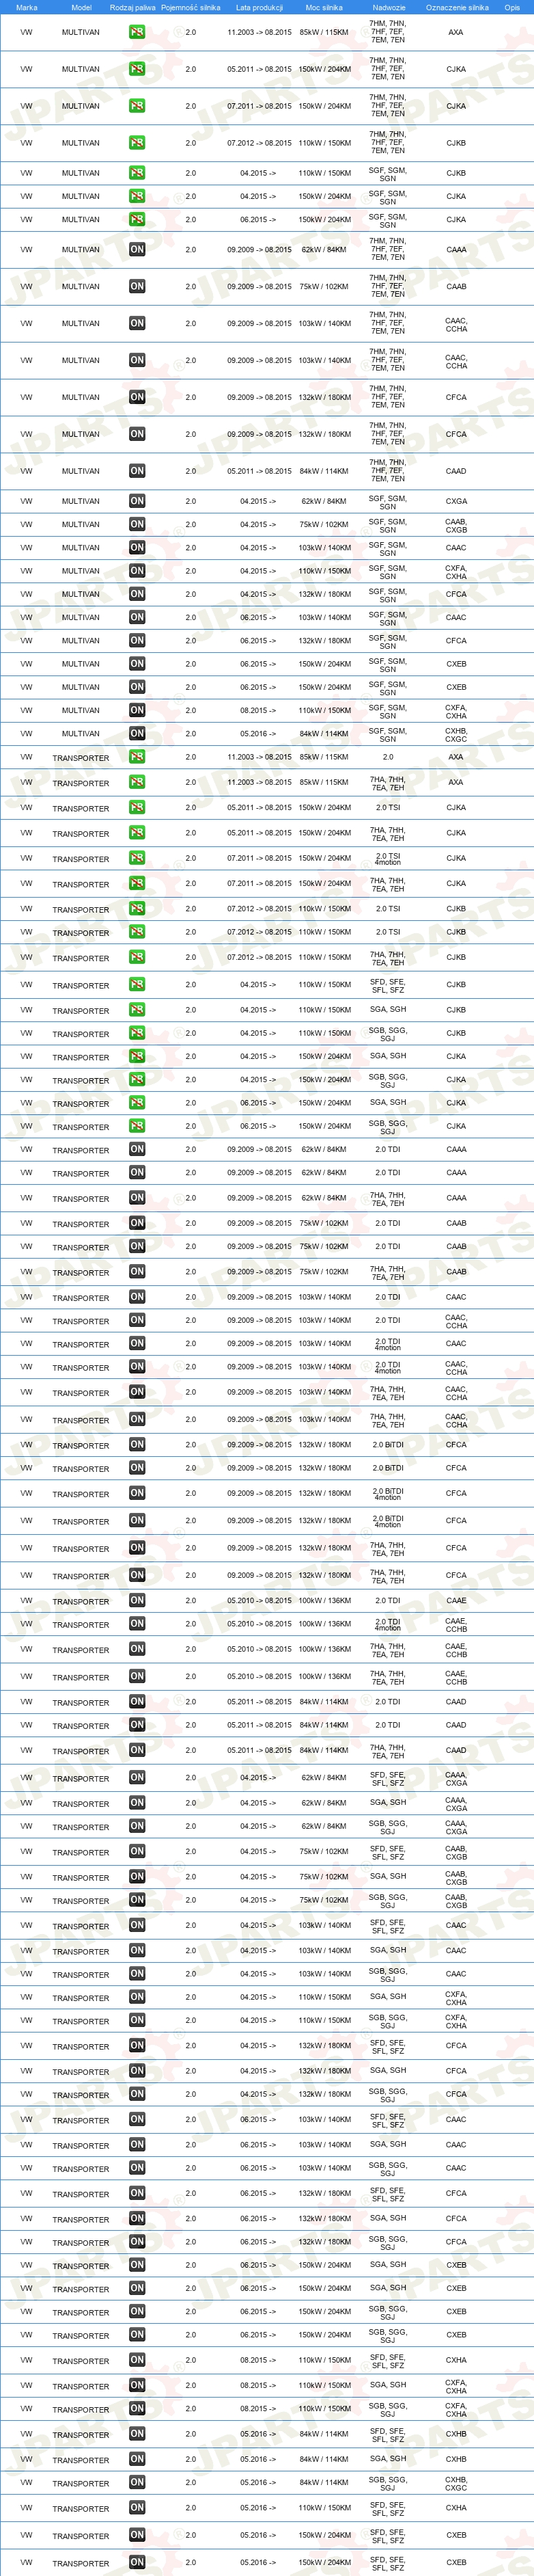Click petrol icon in Transporter 05.2011 2.0 TSI CJKA row
Image resolution: width=534 pixels, height=2576 pixels.
click(137, 807)
